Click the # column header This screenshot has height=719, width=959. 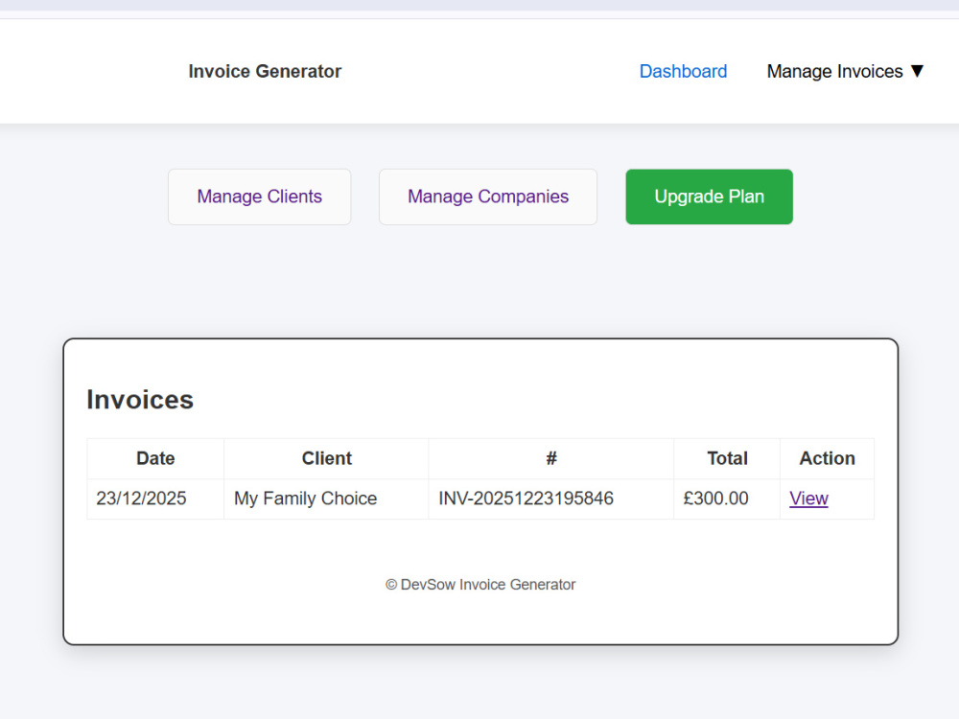coord(551,458)
